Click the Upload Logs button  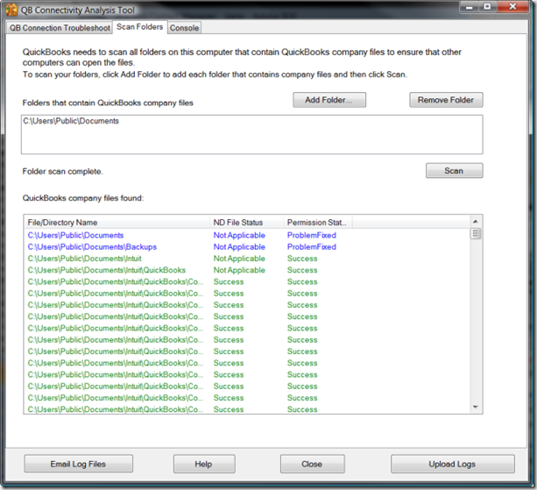452,464
